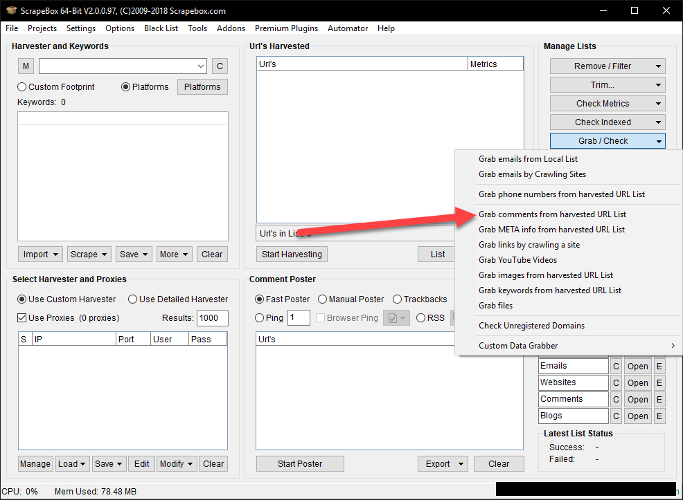Click E button in Comments row
Image resolution: width=683 pixels, height=500 pixels.
(659, 400)
